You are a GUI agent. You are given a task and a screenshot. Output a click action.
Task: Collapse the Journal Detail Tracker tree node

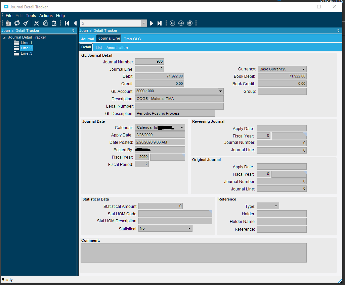(x=4, y=38)
